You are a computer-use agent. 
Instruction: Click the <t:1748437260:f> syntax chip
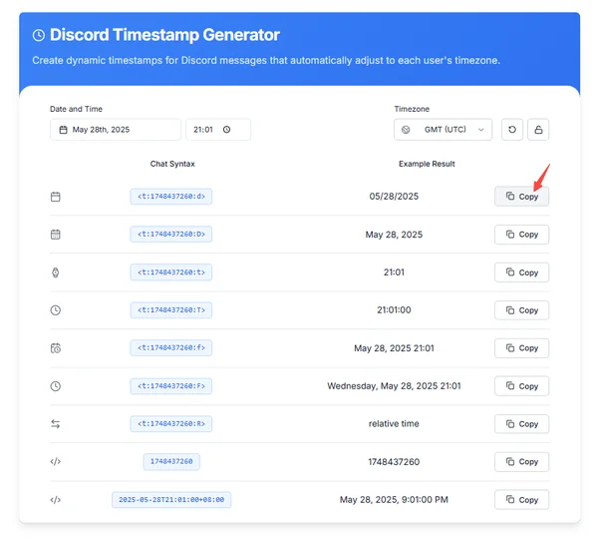pyautogui.click(x=171, y=348)
